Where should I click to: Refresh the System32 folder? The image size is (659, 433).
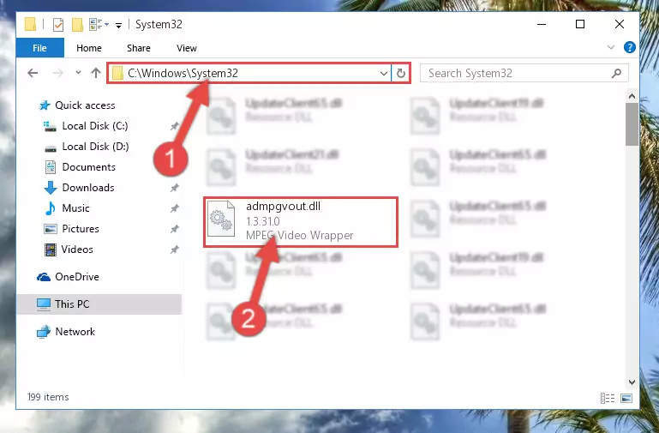(401, 73)
